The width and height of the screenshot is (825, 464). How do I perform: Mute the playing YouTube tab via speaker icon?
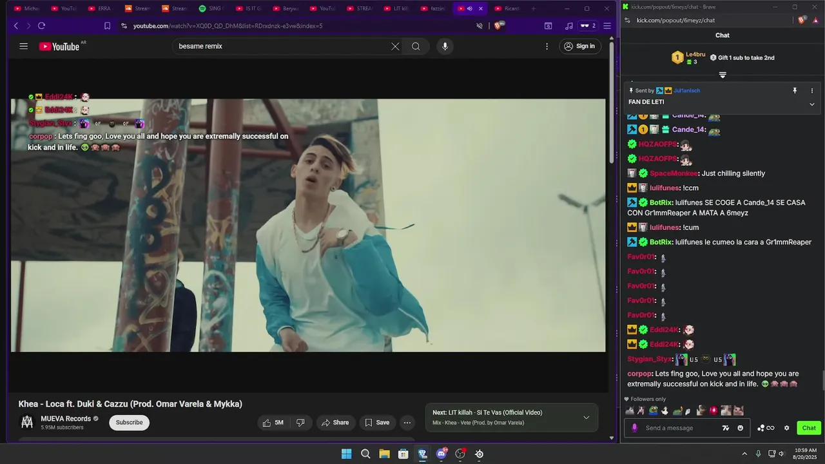(469, 8)
